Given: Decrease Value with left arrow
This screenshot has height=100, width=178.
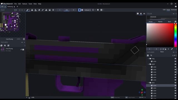Looking at the screenshot, I should coord(161,49).
